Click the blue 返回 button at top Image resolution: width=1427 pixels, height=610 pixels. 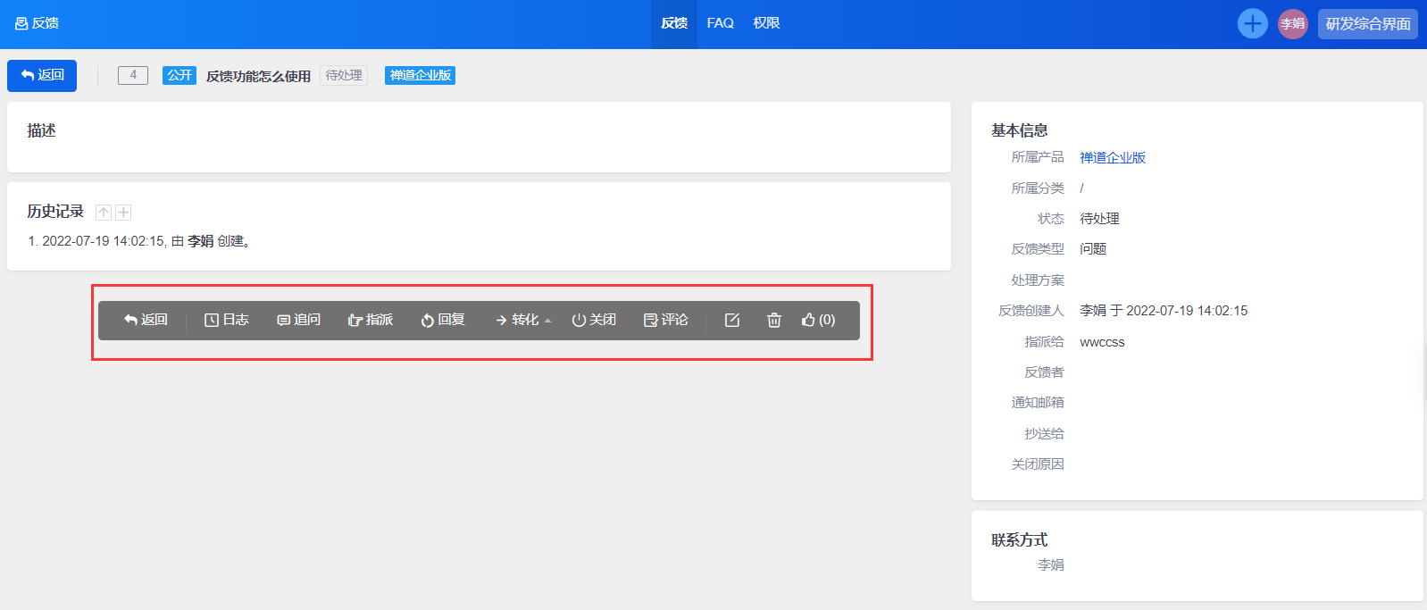tap(42, 76)
